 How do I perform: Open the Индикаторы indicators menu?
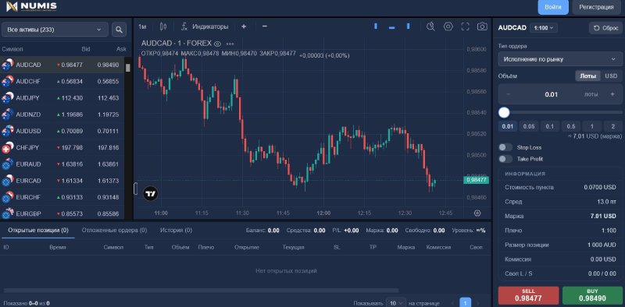(x=205, y=26)
